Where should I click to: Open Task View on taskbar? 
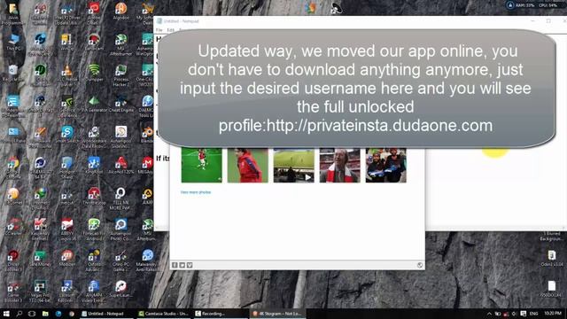[x=32, y=314]
